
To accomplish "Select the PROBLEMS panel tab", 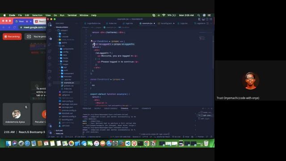I will click(x=87, y=108).
